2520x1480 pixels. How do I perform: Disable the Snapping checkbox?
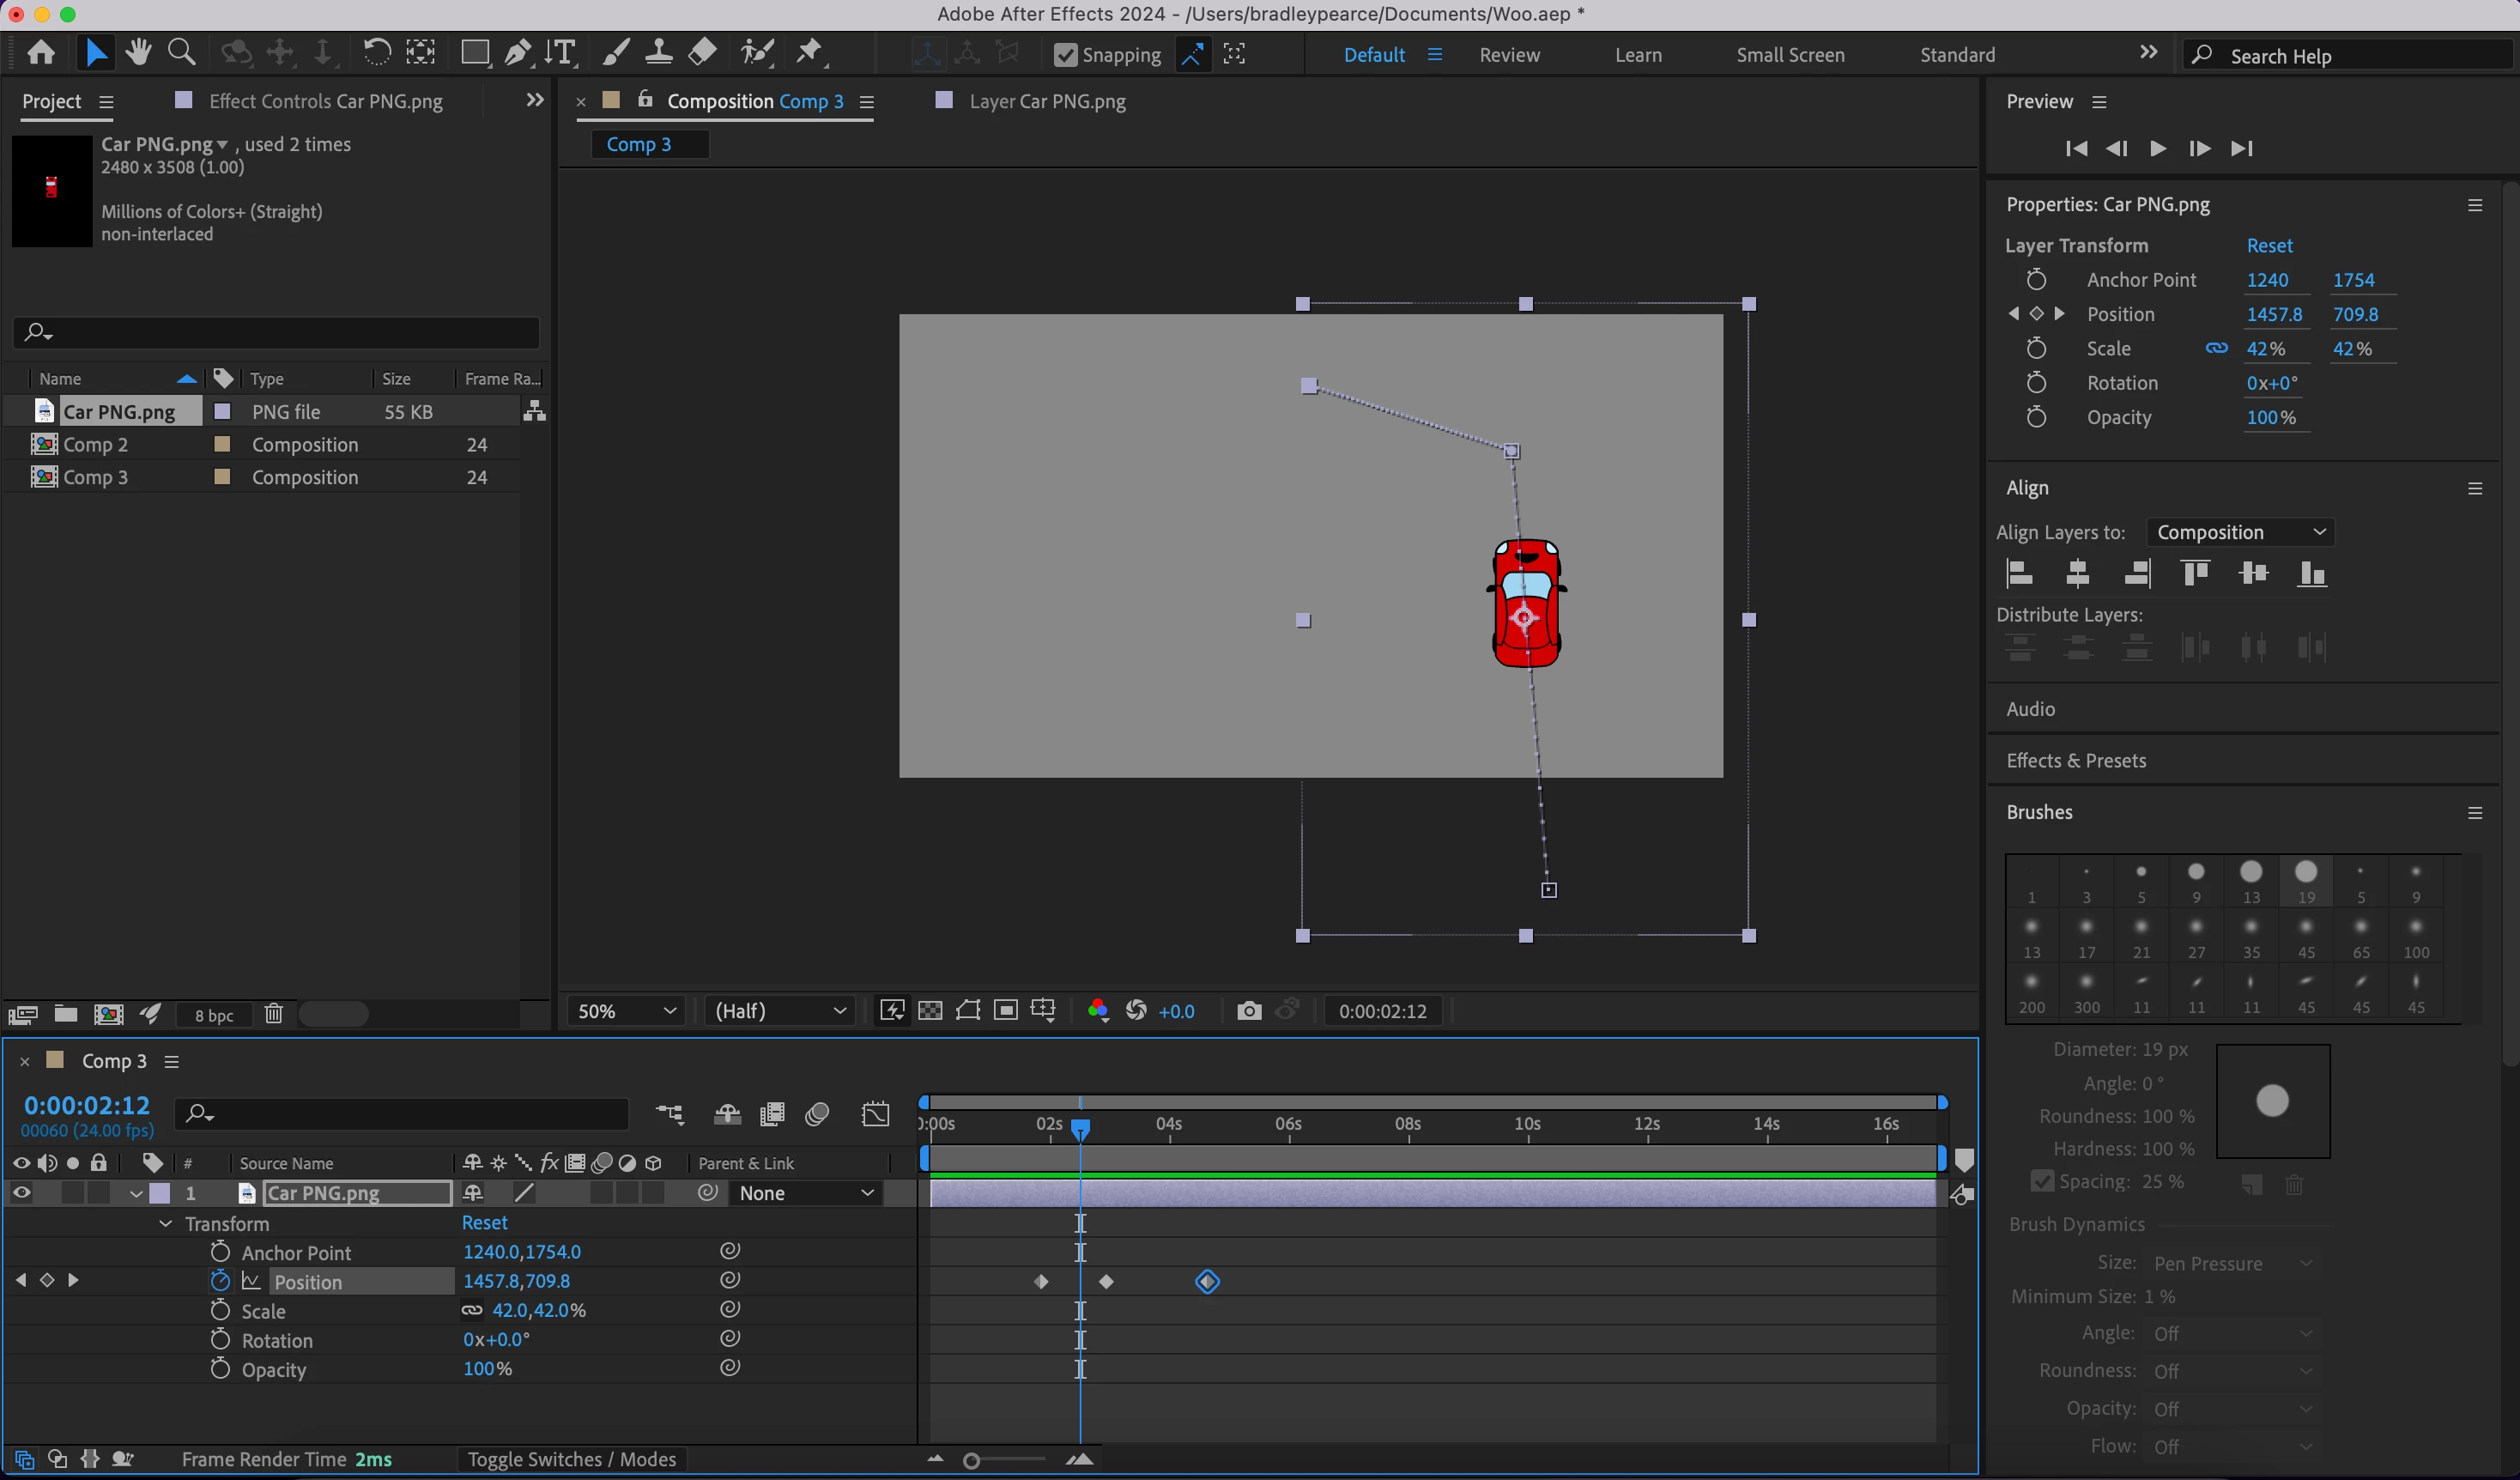pos(1066,55)
